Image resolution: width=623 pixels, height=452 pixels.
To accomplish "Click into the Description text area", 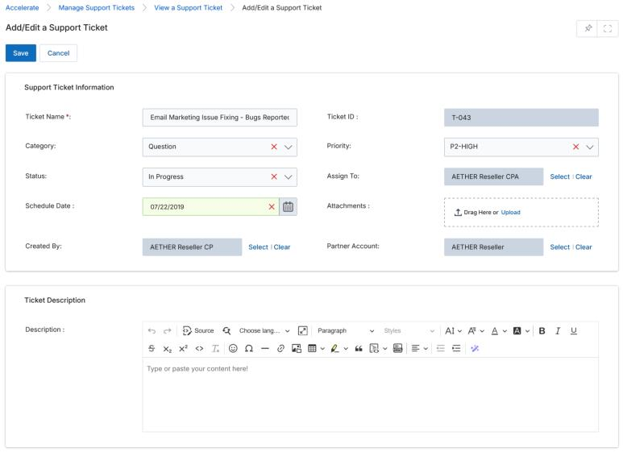I will (x=370, y=395).
